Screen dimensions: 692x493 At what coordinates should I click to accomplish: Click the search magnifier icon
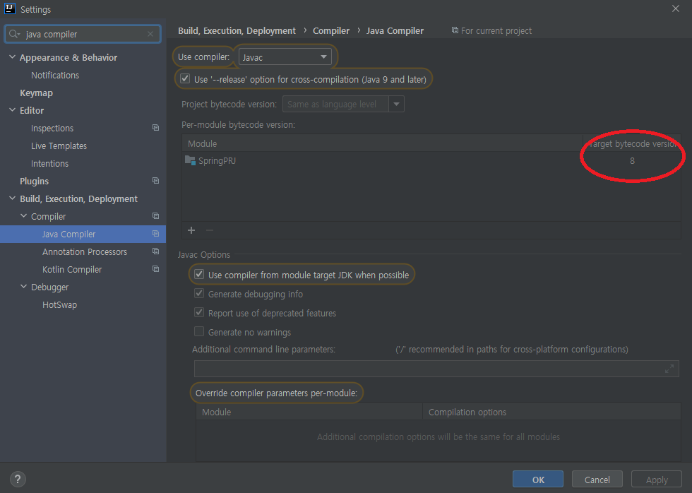(13, 34)
